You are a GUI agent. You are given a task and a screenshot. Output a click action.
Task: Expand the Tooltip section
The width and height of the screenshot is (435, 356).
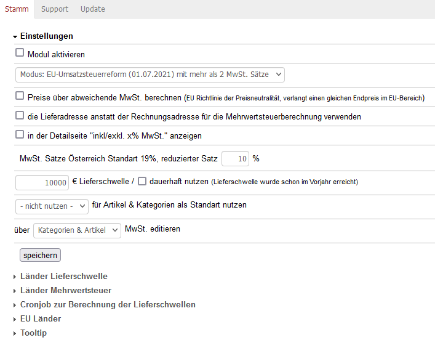(x=33, y=333)
